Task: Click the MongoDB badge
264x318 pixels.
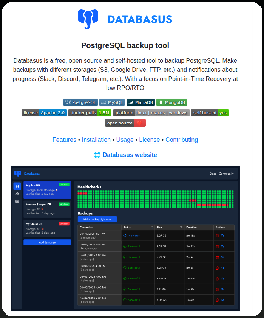Action: [x=171, y=102]
